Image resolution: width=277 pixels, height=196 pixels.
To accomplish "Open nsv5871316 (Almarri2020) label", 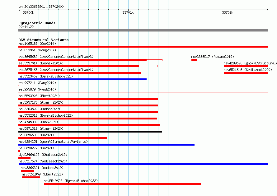I will (41, 128).
